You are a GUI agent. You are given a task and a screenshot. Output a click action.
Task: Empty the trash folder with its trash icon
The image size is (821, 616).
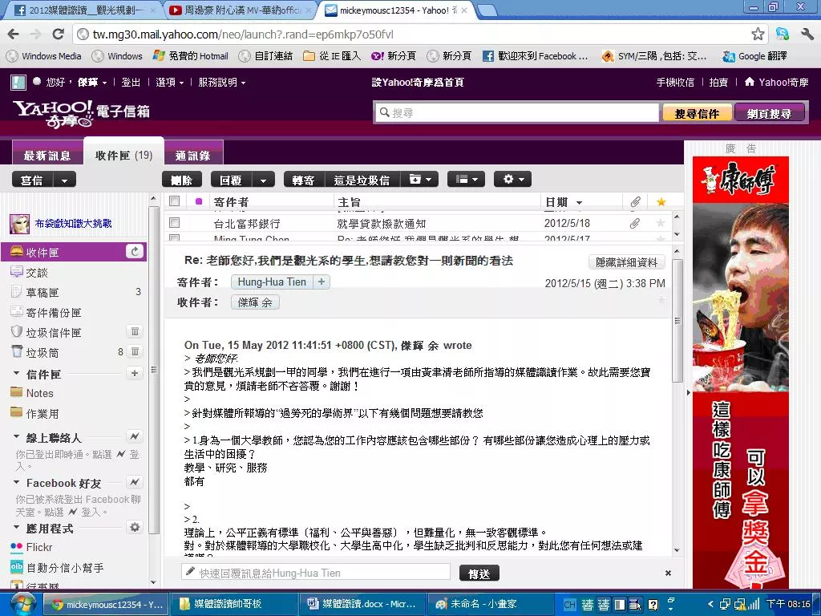coord(135,352)
